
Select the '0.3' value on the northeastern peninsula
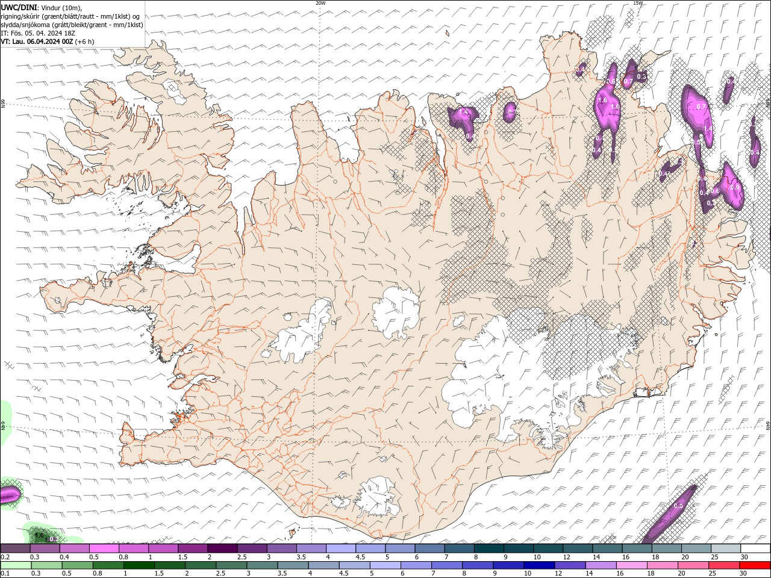point(641,76)
